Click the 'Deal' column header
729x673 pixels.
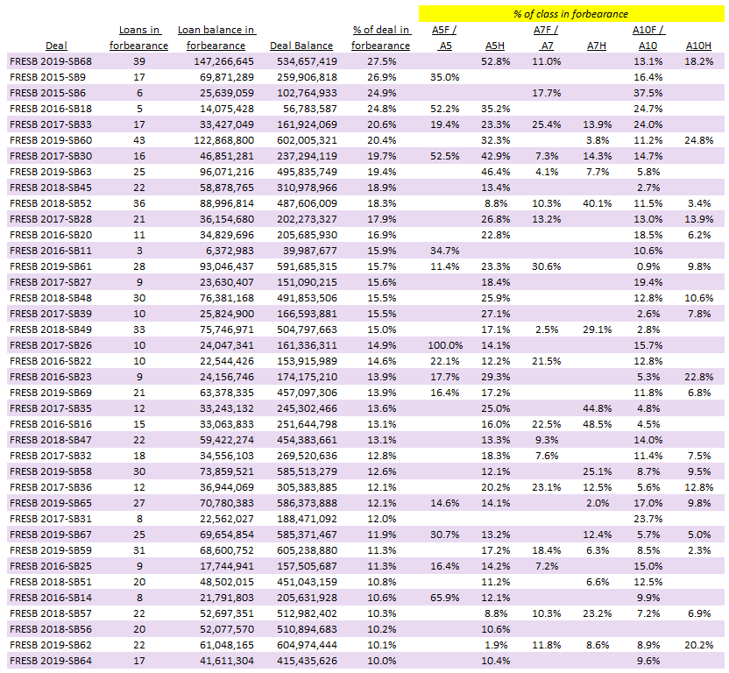56,46
